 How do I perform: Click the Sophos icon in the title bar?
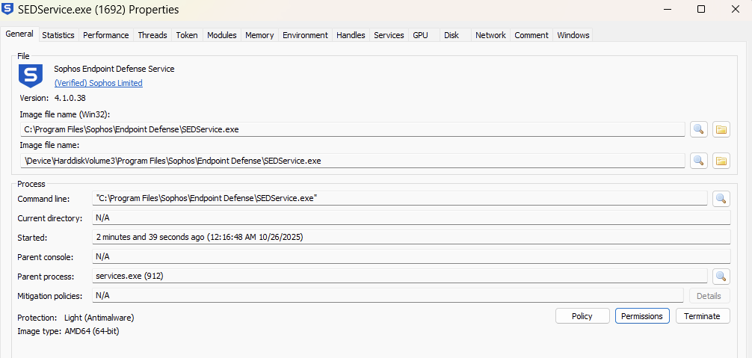[9, 10]
